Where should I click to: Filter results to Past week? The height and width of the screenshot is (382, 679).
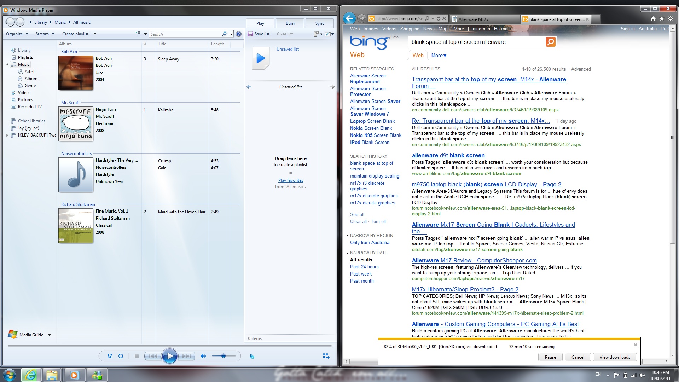click(x=361, y=274)
